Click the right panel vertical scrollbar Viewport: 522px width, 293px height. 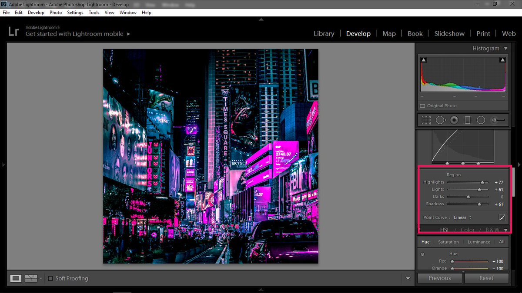point(513,181)
